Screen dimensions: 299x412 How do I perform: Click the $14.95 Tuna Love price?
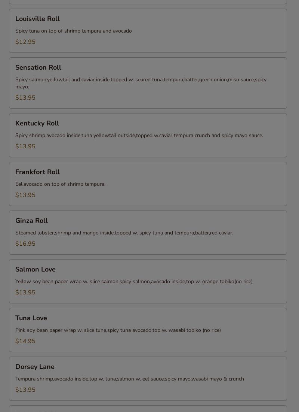point(25,341)
